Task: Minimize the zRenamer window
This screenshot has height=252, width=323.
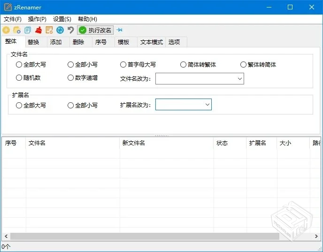Action: tap(269, 7)
